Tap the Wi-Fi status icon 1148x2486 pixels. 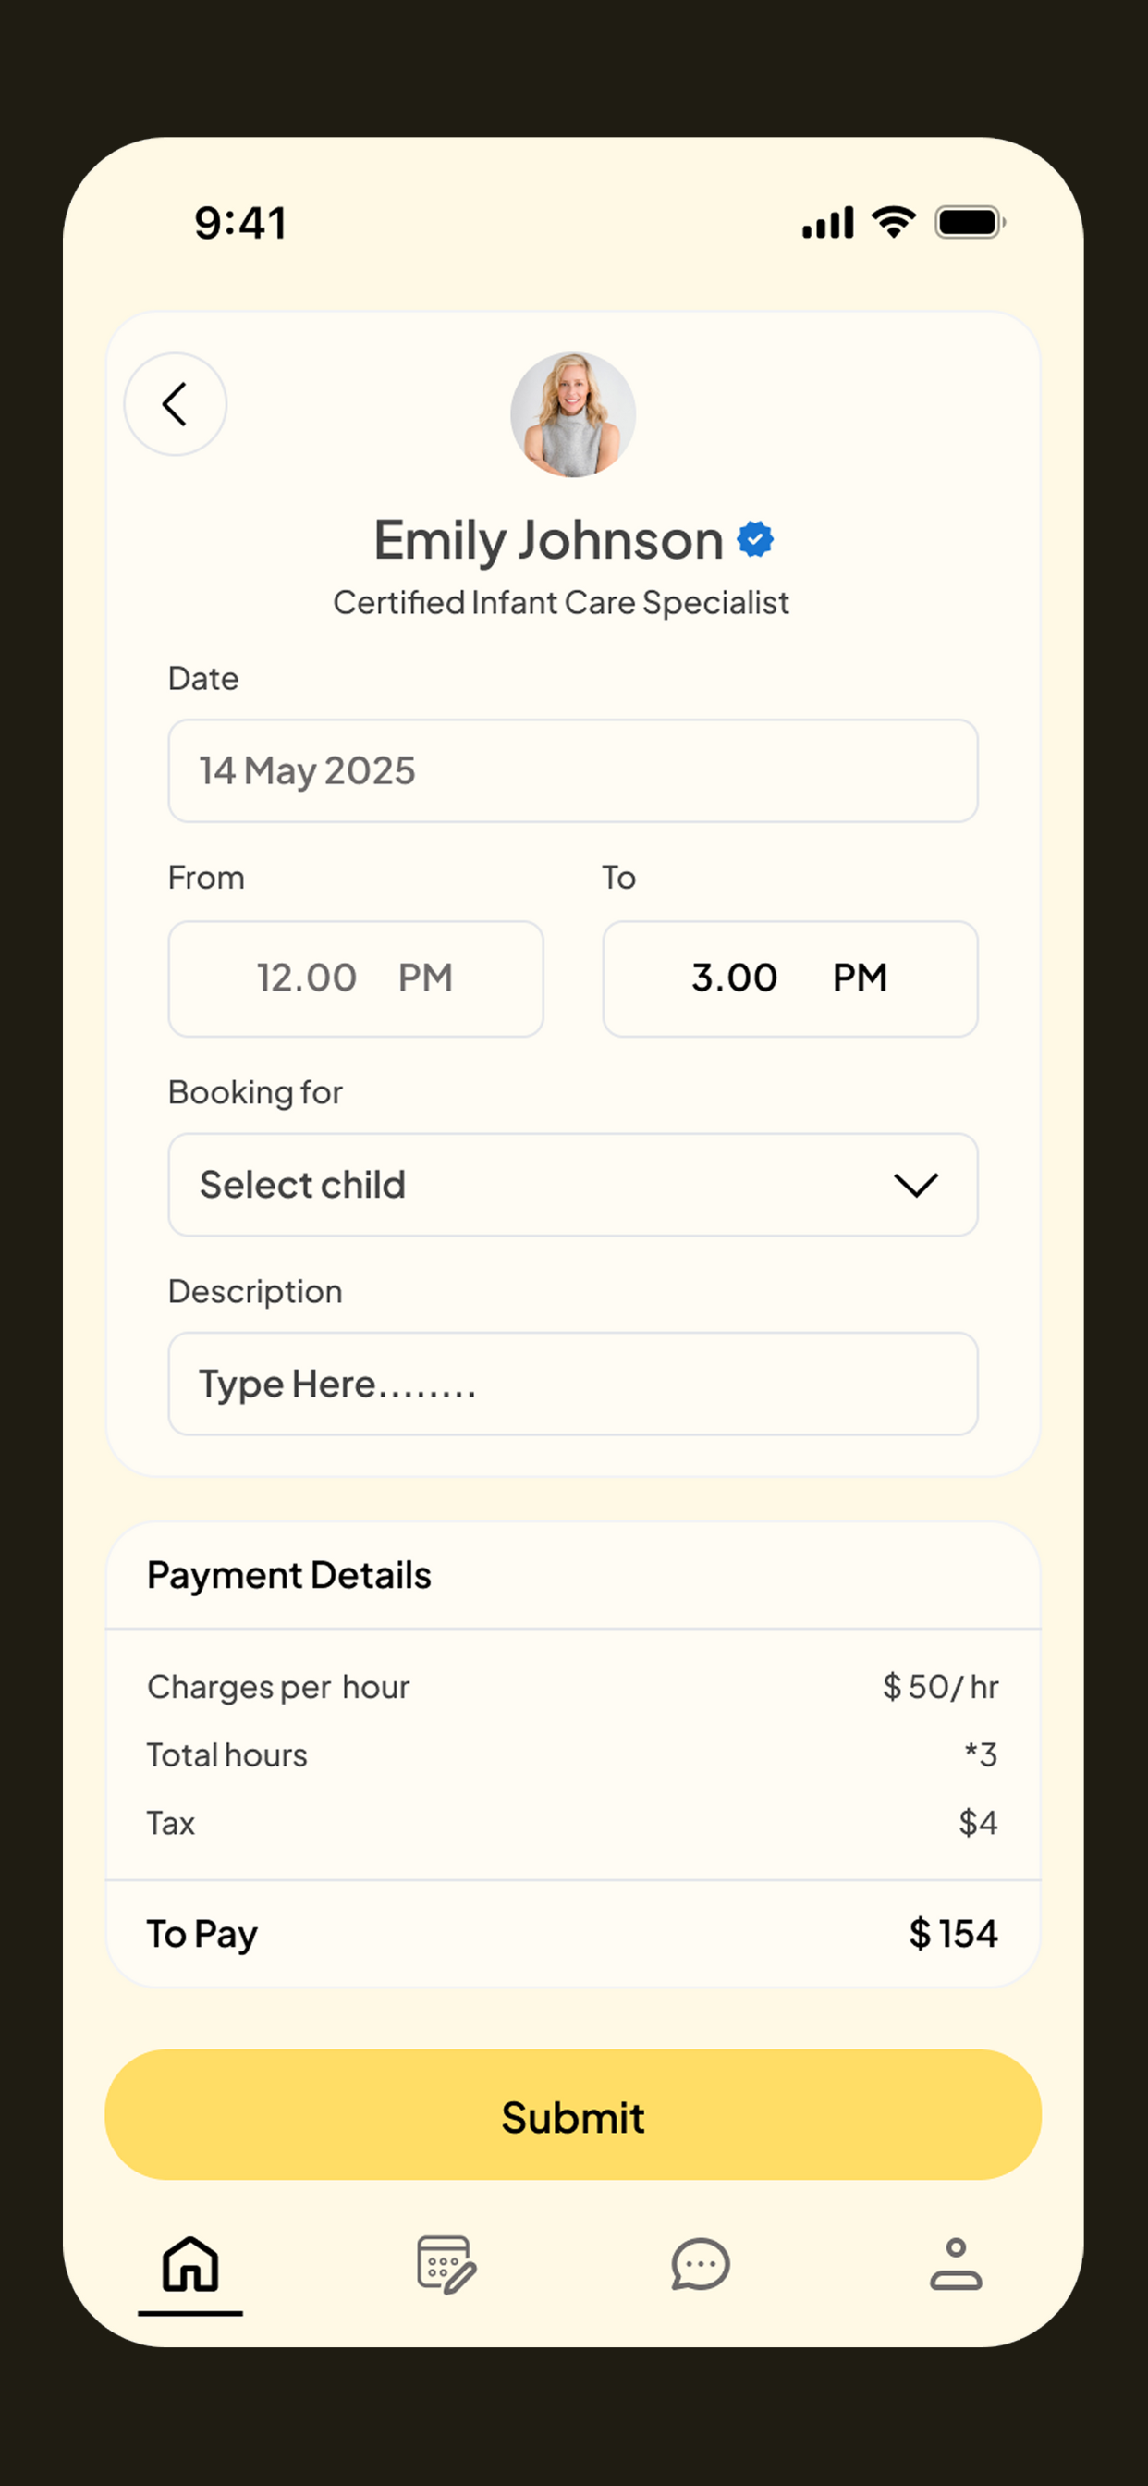[895, 222]
